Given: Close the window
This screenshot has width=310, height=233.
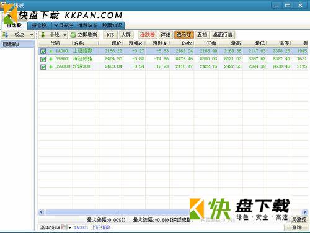Looking at the screenshot, I should pos(300,6).
